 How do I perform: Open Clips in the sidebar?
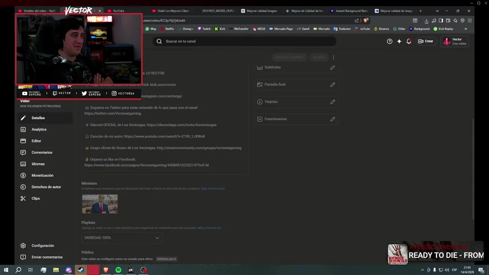click(45, 198)
